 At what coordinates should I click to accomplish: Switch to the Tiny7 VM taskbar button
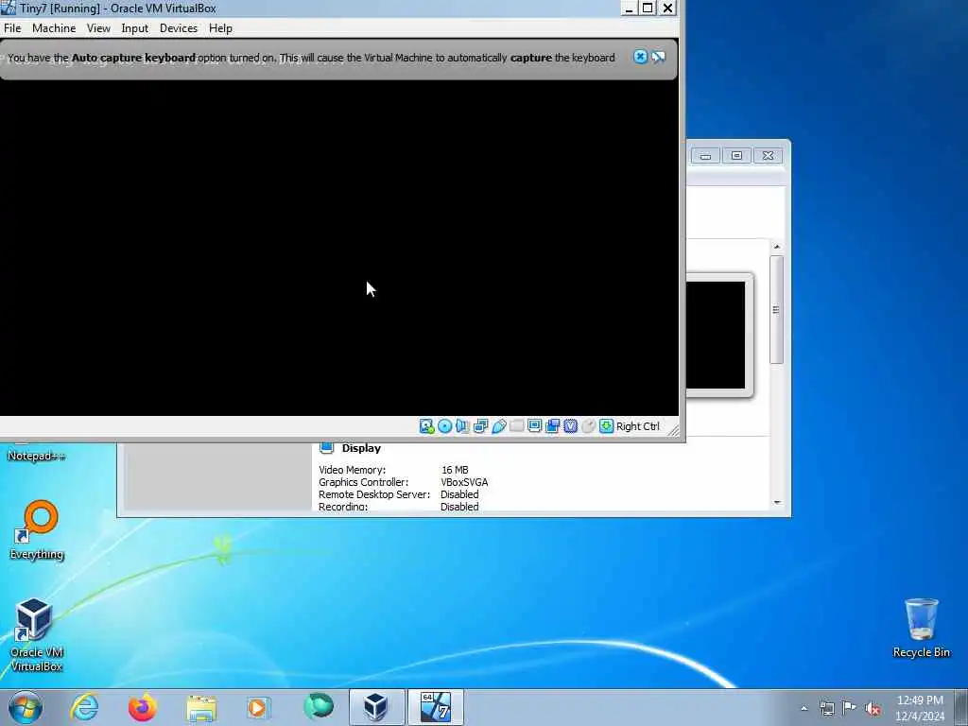pyautogui.click(x=435, y=707)
